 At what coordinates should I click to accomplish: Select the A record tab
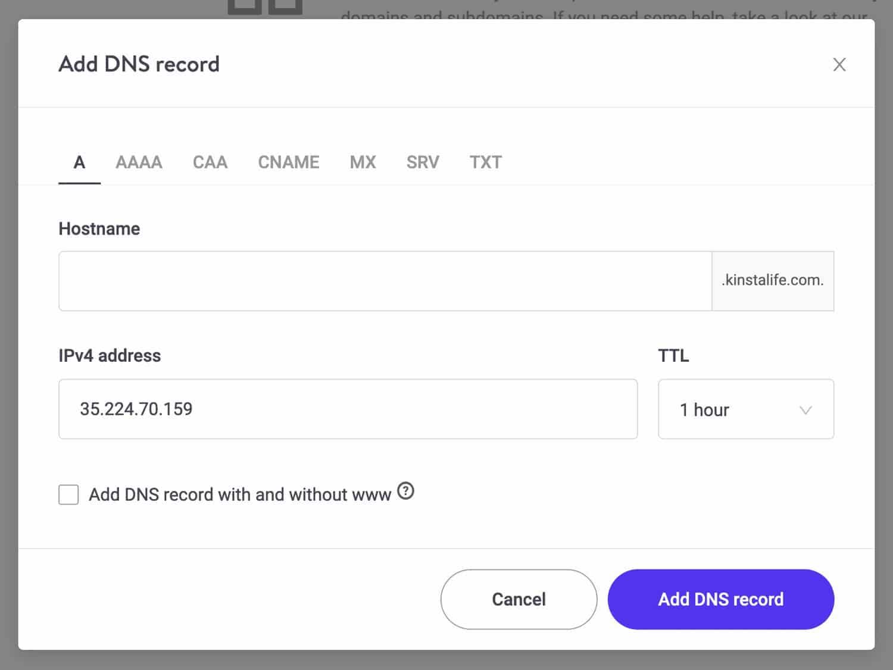(79, 162)
